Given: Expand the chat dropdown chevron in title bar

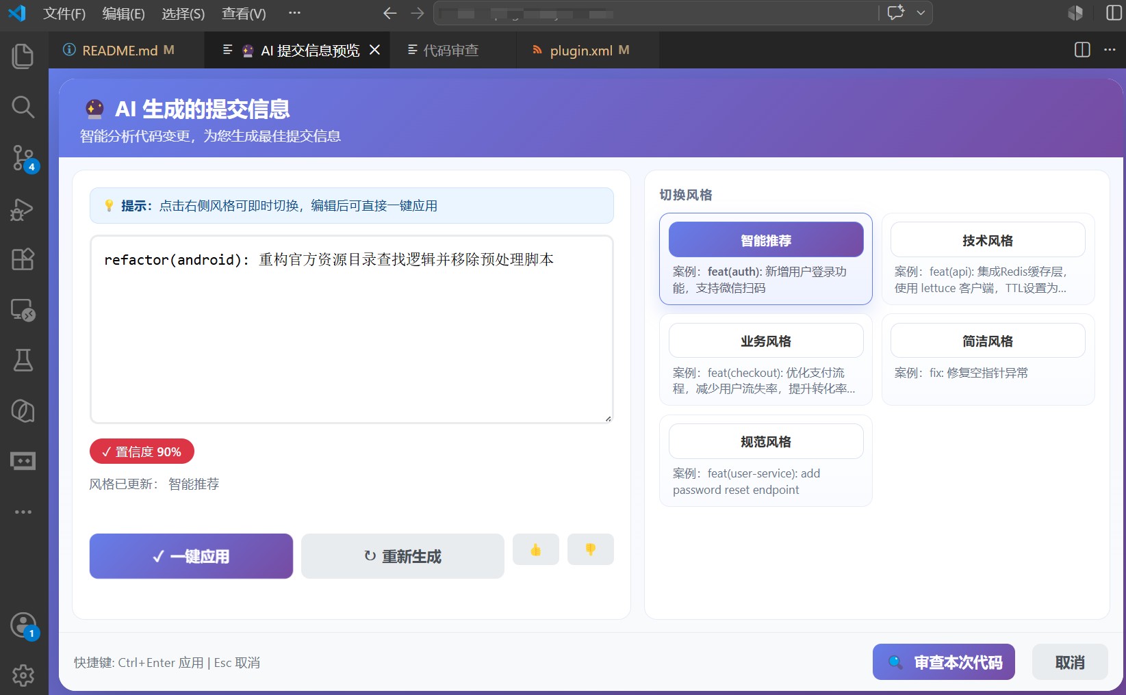Looking at the screenshot, I should coord(921,12).
